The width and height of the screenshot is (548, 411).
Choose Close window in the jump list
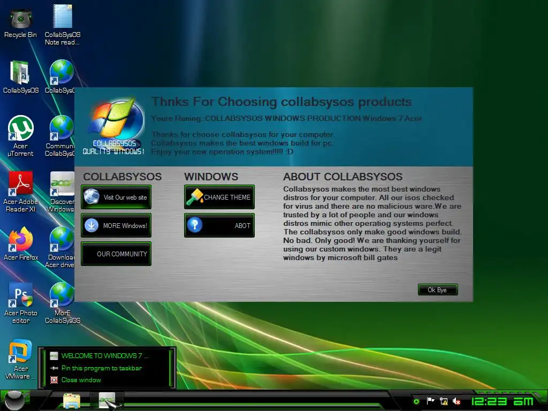point(81,380)
